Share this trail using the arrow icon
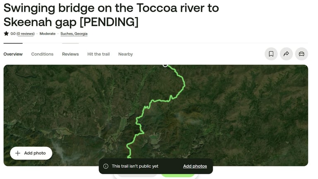The height and width of the screenshot is (179, 318). [x=286, y=54]
